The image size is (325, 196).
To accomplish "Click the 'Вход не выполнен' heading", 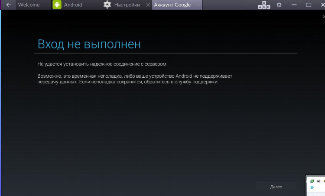I will (x=89, y=44).
